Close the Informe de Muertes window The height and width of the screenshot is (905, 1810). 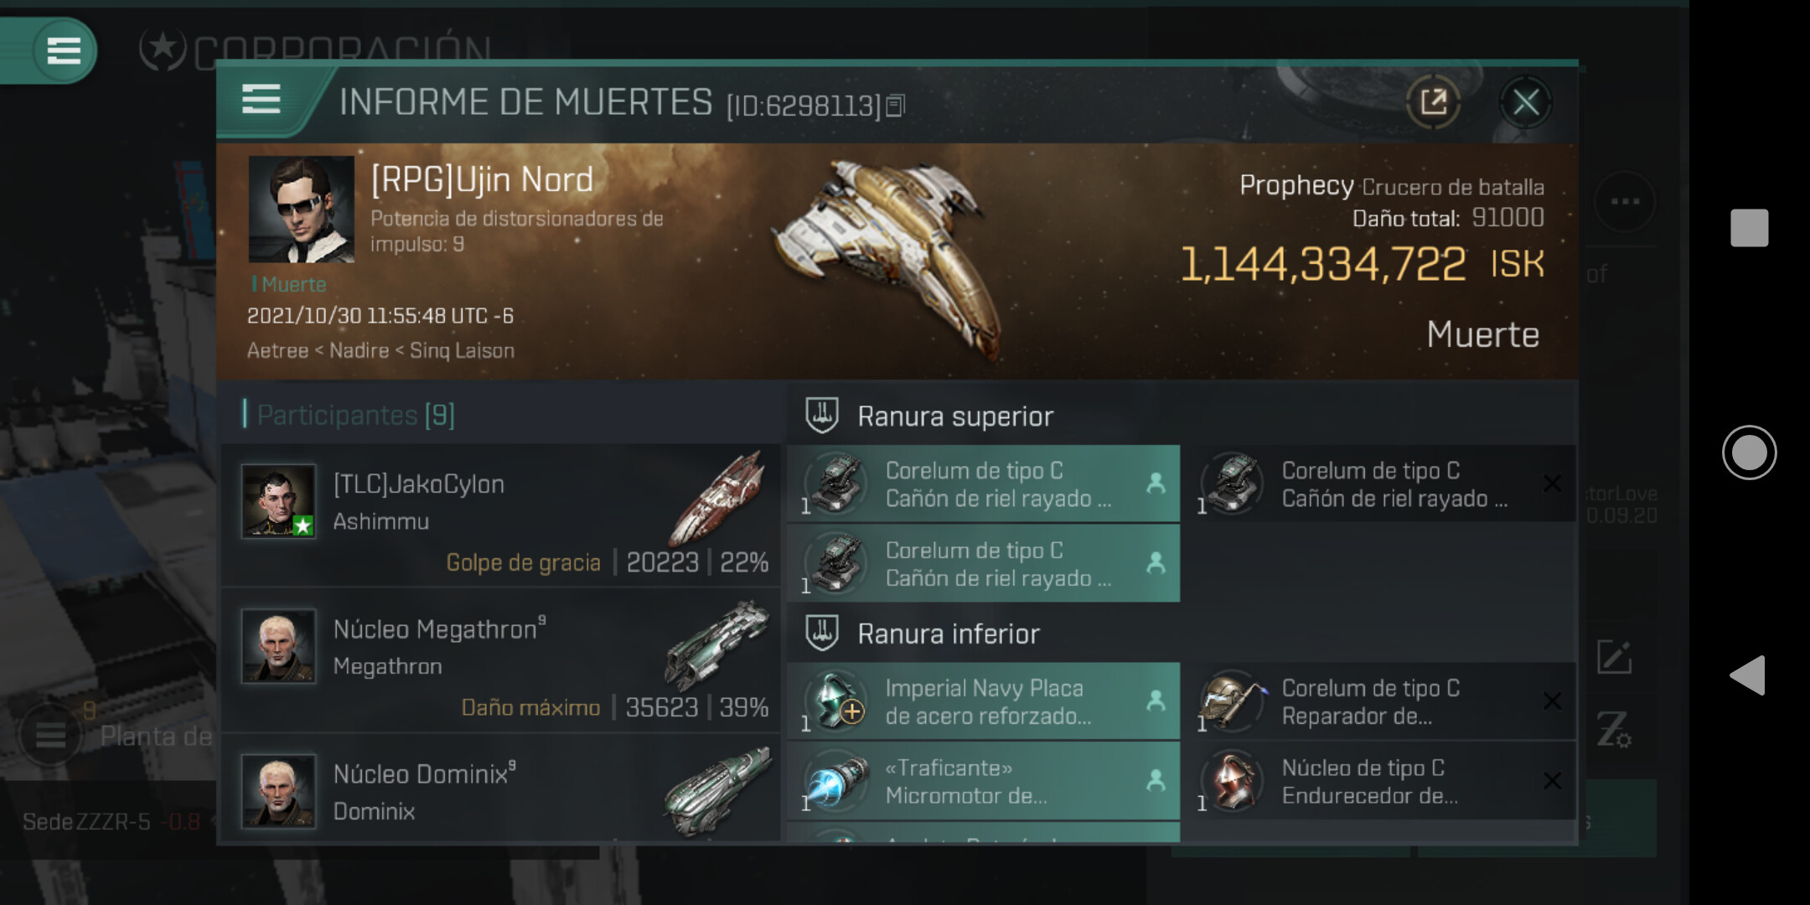click(x=1525, y=102)
